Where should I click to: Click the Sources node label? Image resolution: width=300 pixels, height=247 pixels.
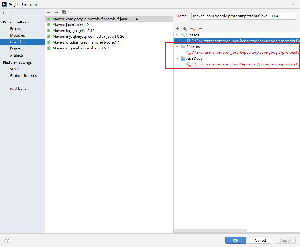click(193, 46)
